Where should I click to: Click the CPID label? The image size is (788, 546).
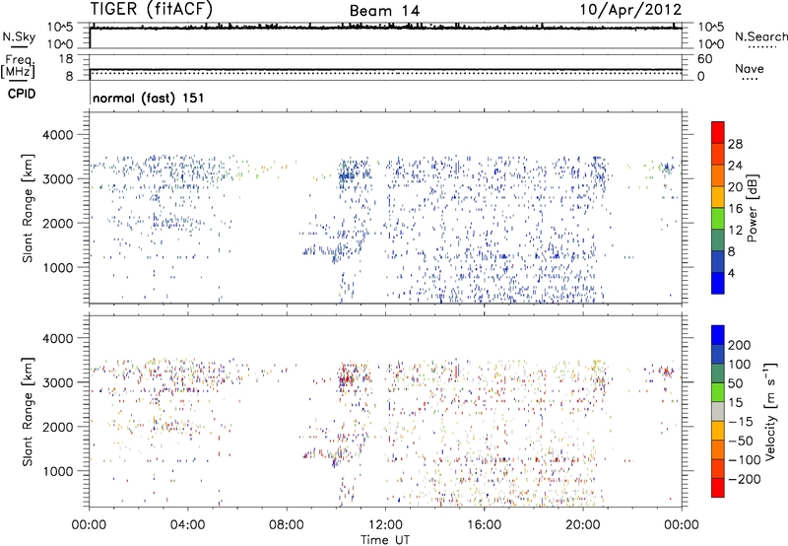[x=22, y=94]
